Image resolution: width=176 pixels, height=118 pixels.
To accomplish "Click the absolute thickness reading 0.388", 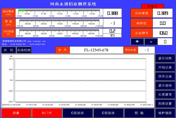I will pos(112,13).
